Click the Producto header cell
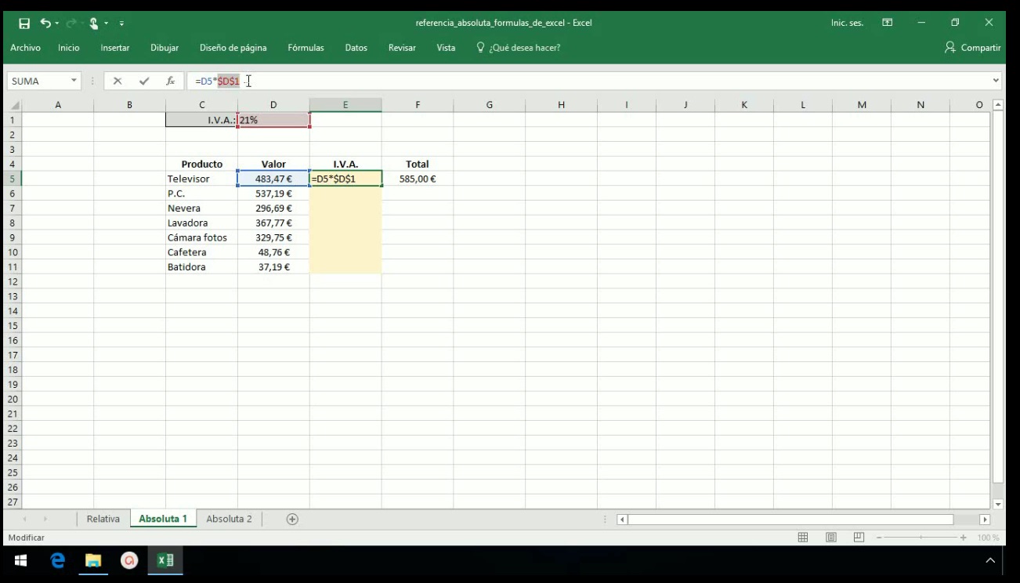1020x583 pixels. click(x=201, y=165)
